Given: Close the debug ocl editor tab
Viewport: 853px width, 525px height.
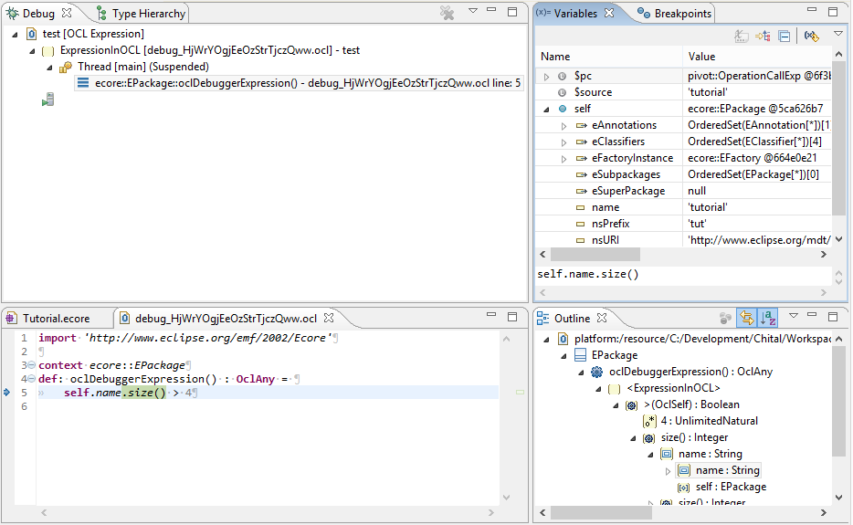Looking at the screenshot, I should point(329,317).
